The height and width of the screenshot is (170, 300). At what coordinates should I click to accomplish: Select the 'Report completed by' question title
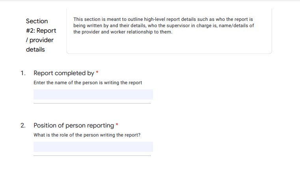click(64, 73)
